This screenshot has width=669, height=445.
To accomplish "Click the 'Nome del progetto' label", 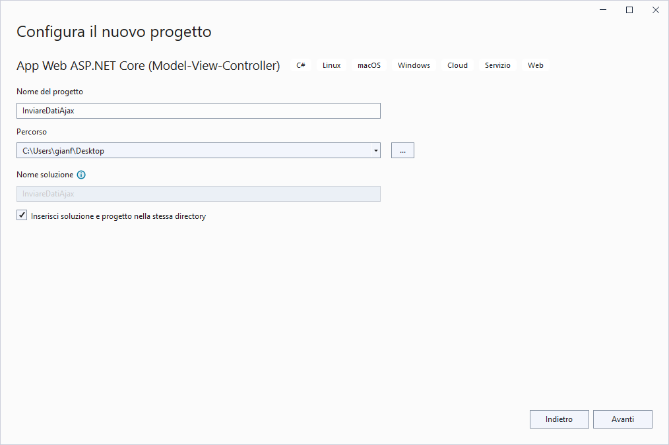I will (50, 92).
